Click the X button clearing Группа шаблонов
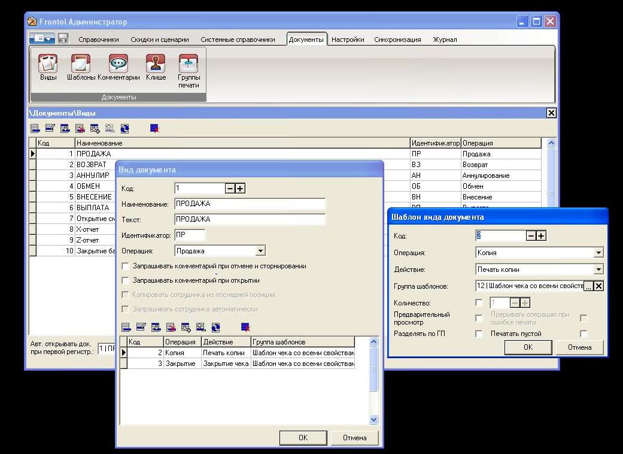The height and width of the screenshot is (454, 623). pos(598,286)
